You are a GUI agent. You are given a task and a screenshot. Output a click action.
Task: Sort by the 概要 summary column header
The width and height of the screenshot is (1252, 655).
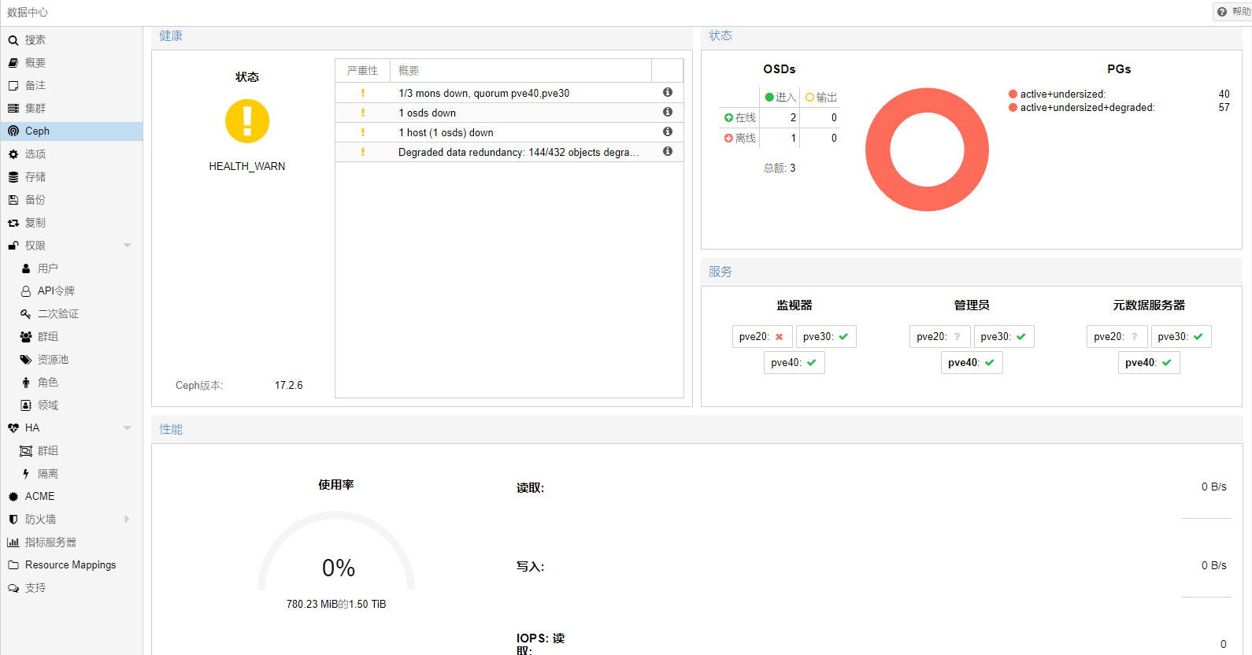click(x=520, y=70)
